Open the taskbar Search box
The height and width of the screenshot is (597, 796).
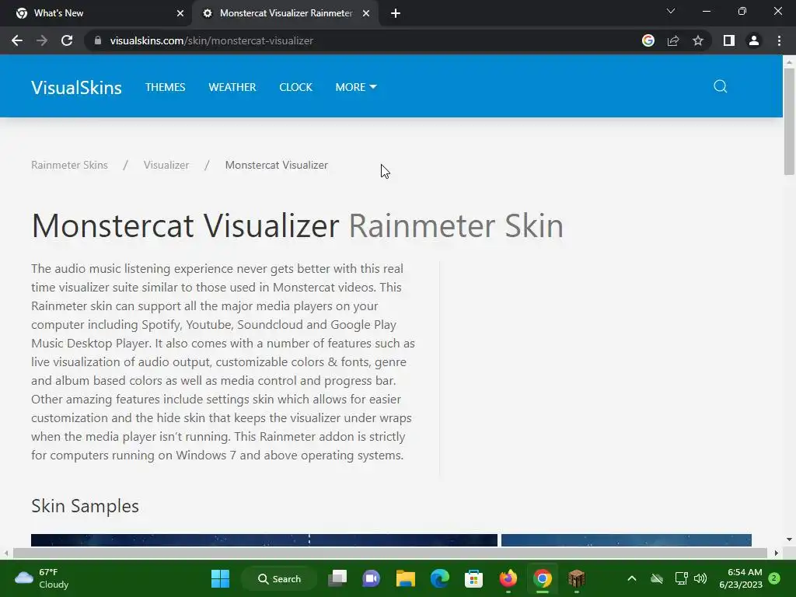[x=279, y=578]
